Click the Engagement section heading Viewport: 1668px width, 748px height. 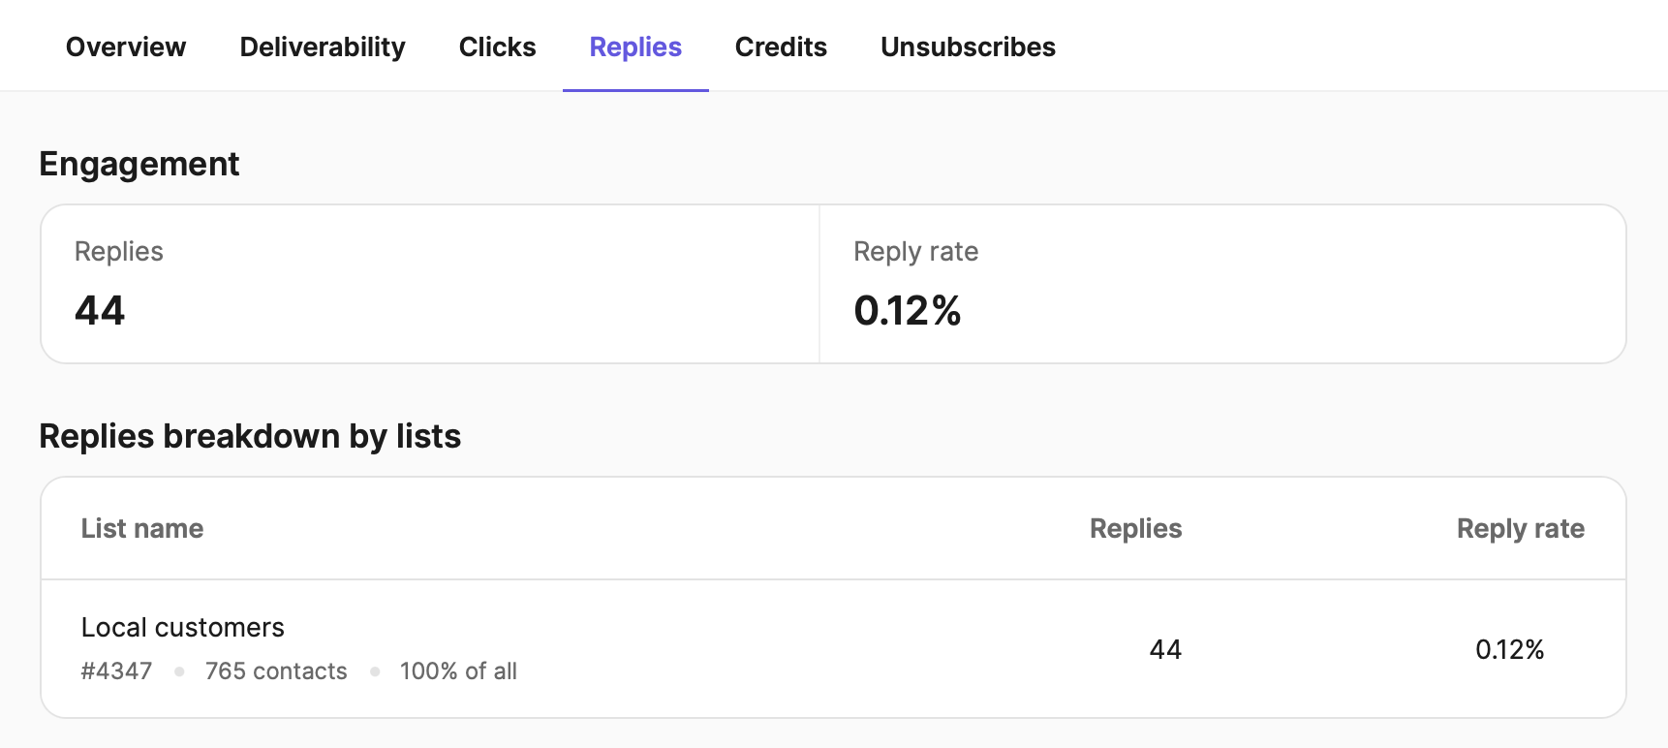(139, 164)
